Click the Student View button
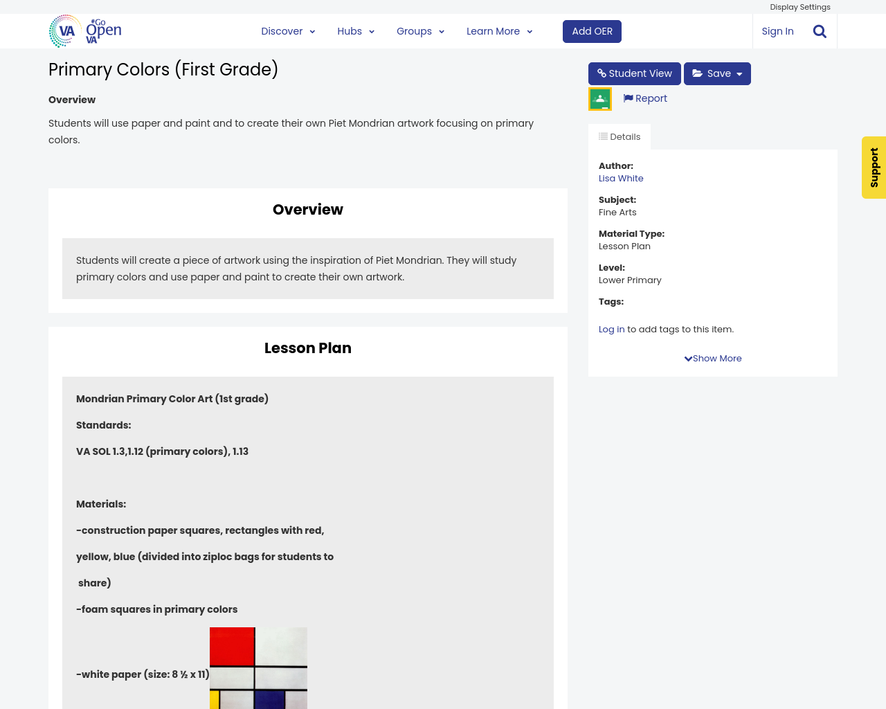The image size is (886, 709). pyautogui.click(x=634, y=73)
